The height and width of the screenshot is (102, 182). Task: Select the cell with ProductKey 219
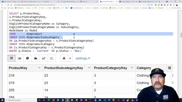pyautogui.click(x=25, y=83)
